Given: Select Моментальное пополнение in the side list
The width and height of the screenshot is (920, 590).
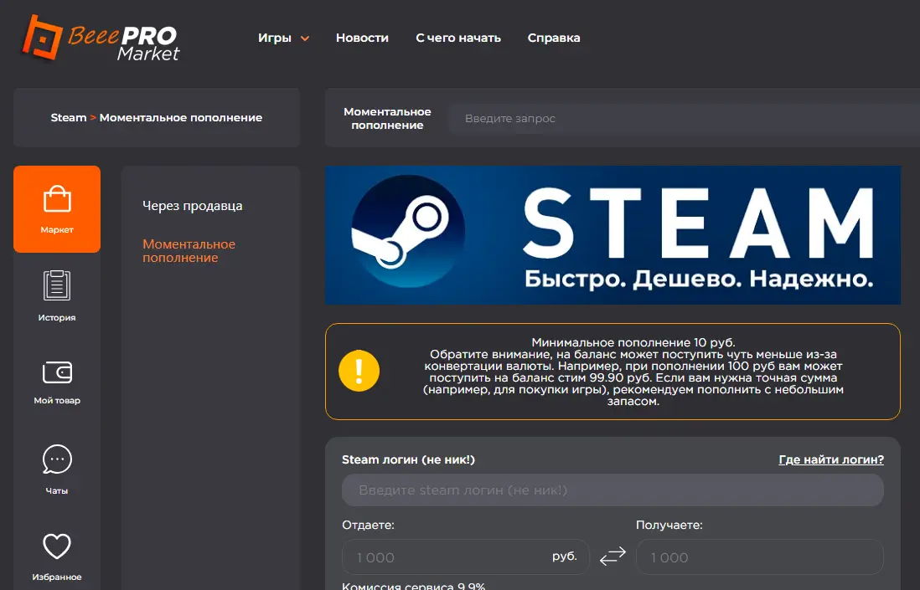Looking at the screenshot, I should tap(189, 251).
